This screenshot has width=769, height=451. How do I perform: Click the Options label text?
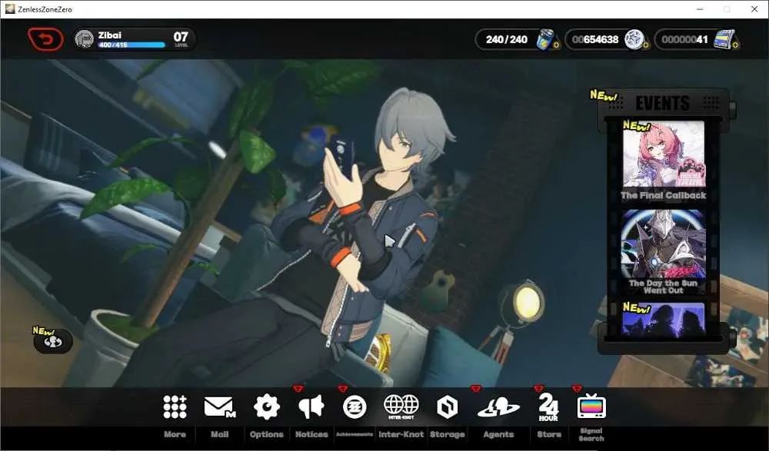pyautogui.click(x=266, y=434)
